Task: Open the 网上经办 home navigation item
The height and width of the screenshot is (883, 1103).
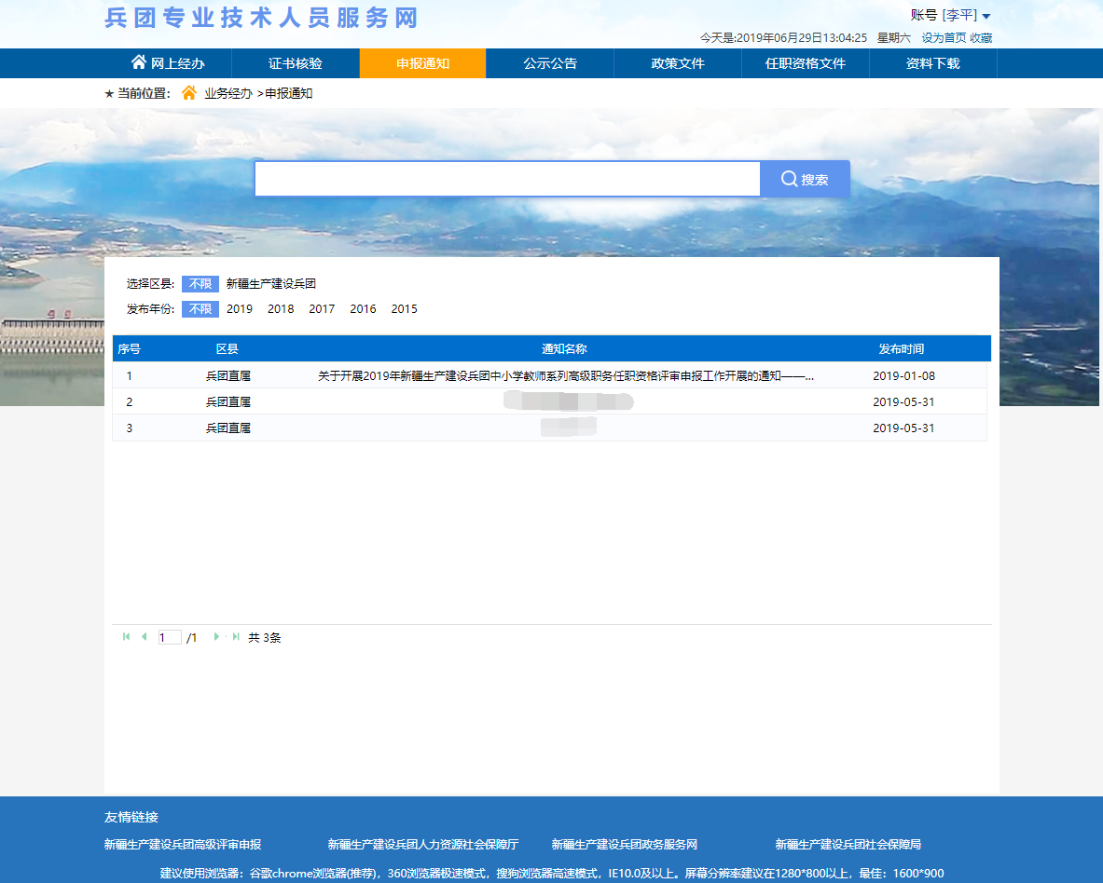Action: [x=168, y=63]
